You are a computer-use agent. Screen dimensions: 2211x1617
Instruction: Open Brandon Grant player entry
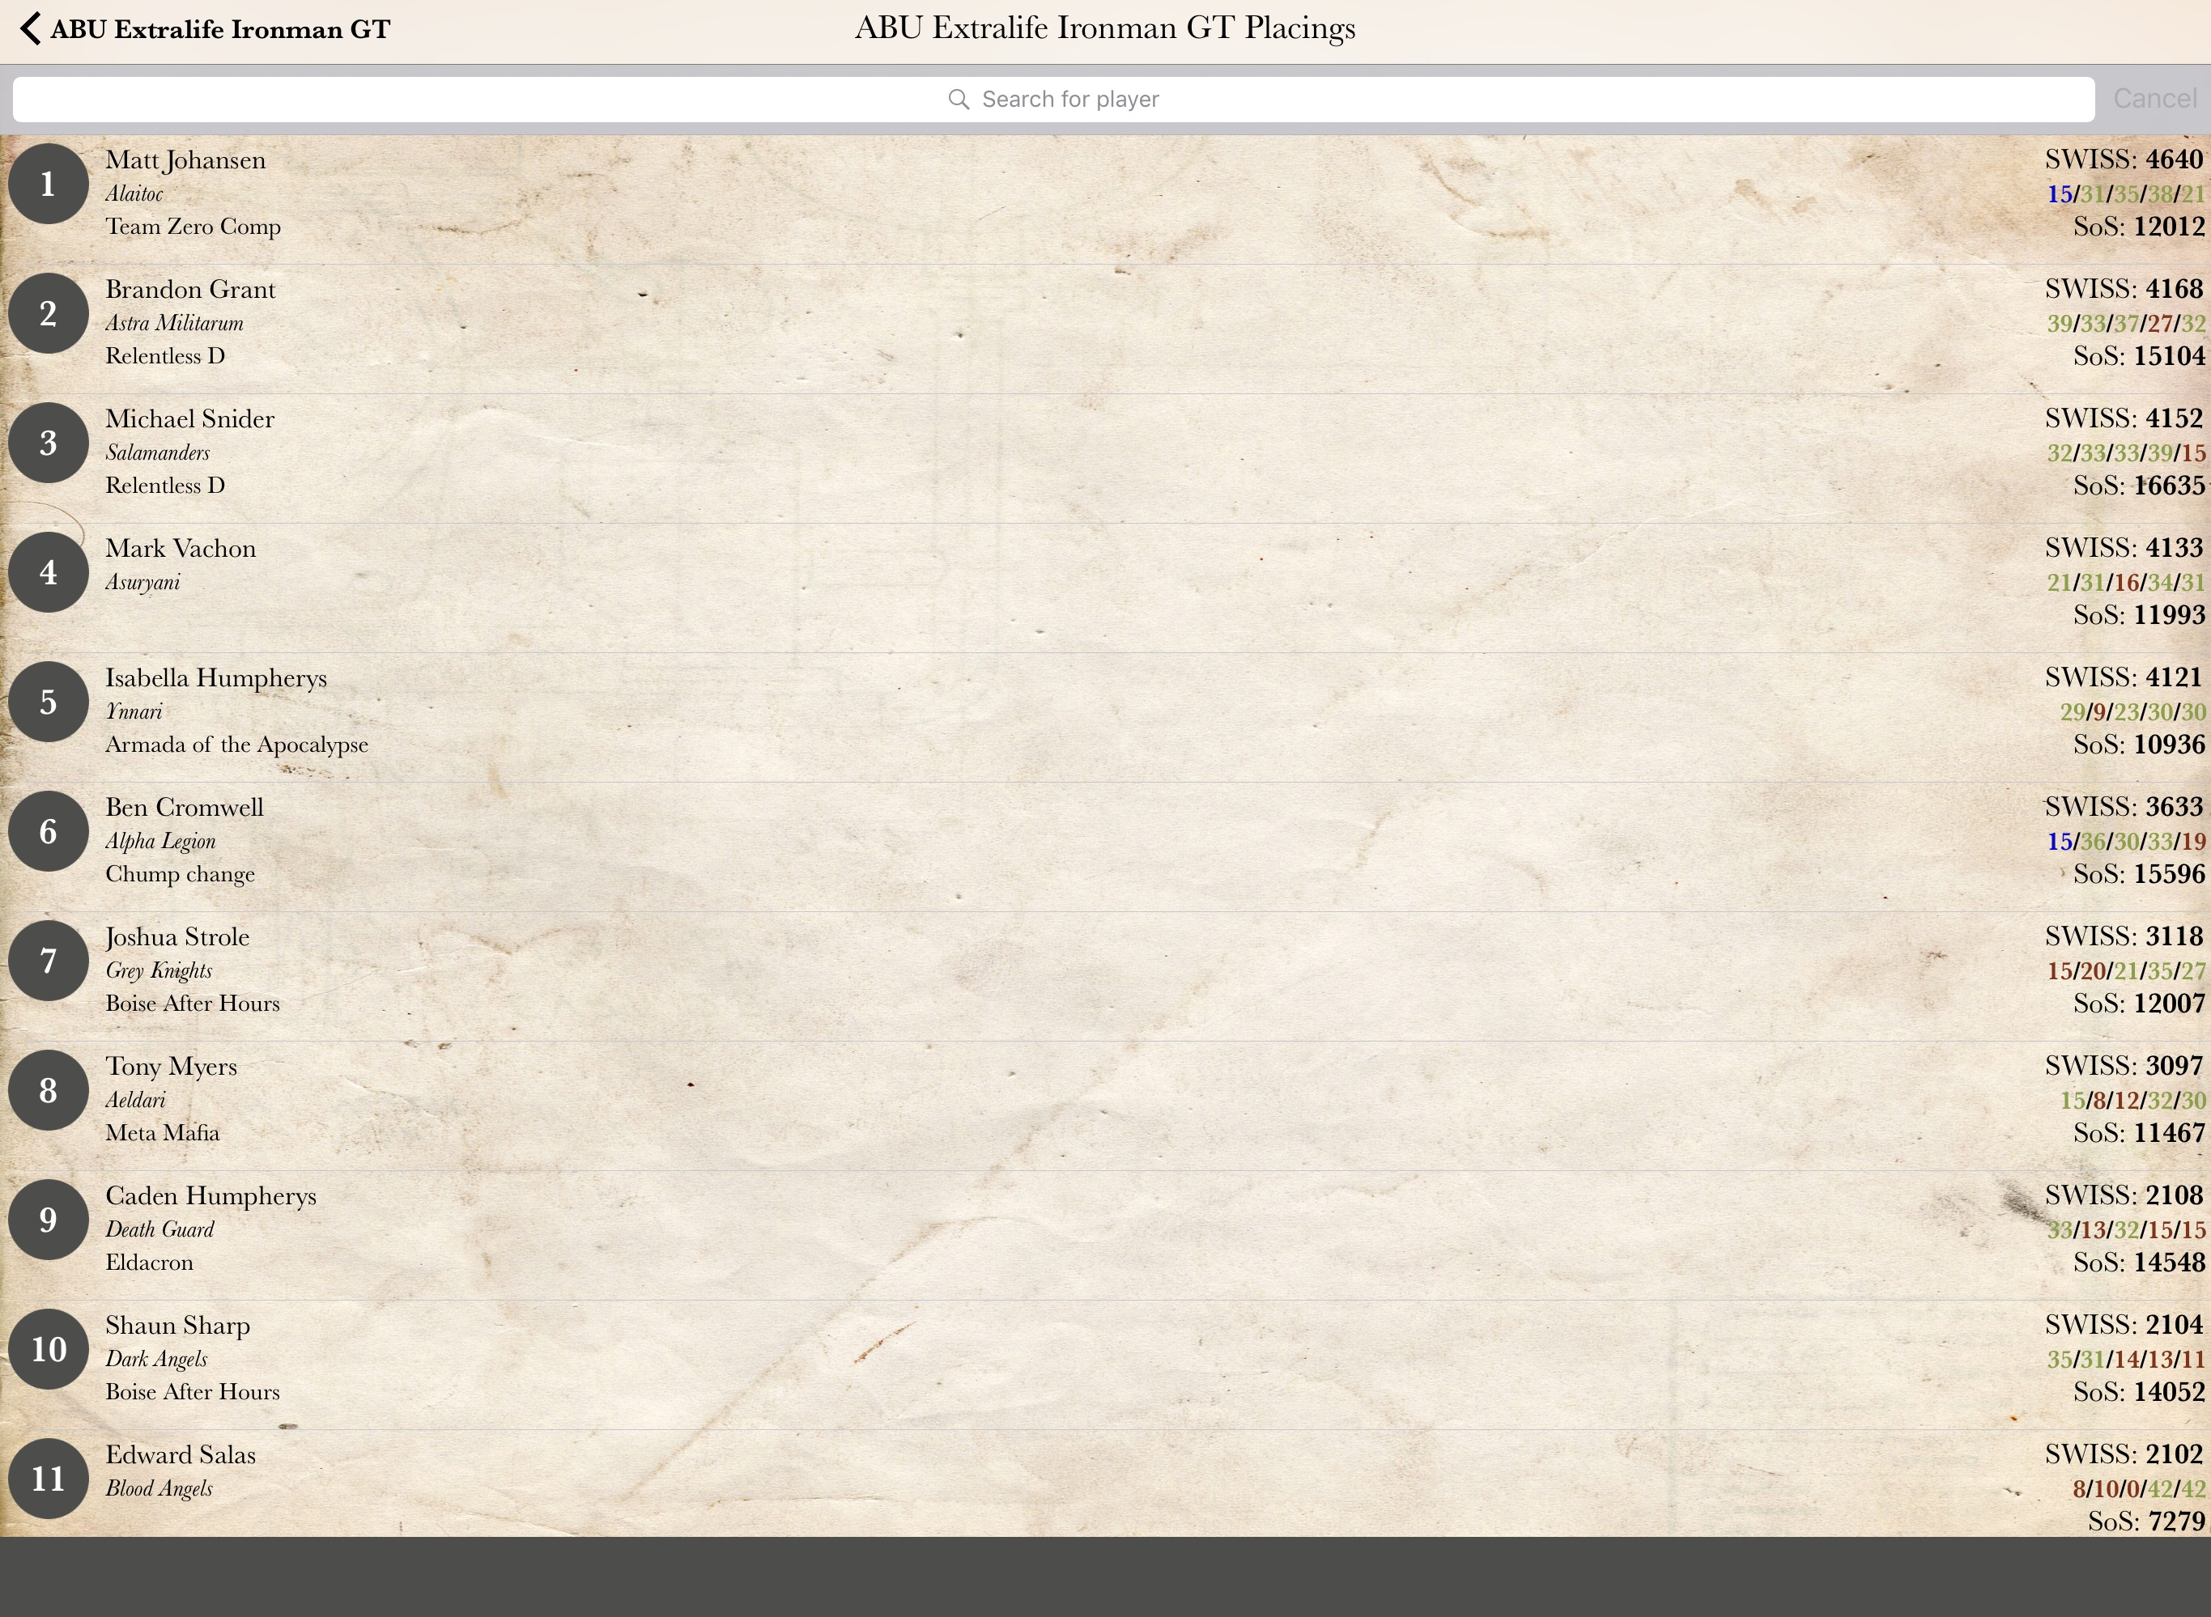click(1106, 329)
